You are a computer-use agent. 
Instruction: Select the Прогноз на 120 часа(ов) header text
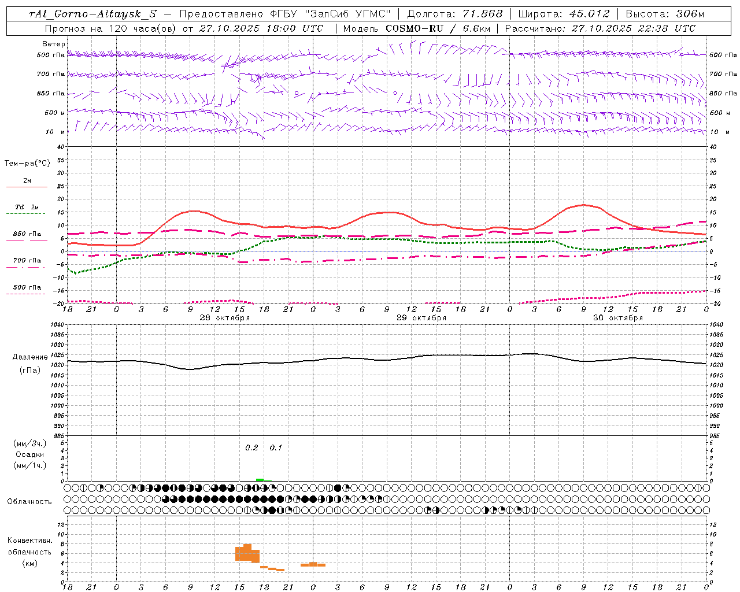111,28
